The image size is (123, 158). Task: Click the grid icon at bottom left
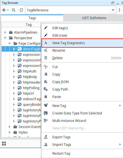point(4,144)
